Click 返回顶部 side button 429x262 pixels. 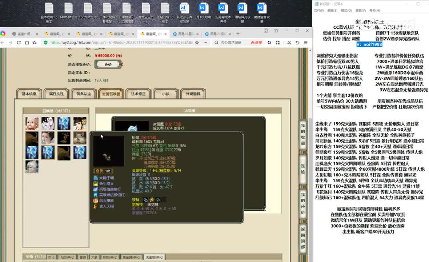(302, 238)
